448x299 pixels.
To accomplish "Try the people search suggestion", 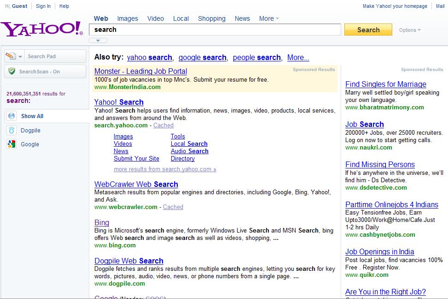I will [x=256, y=57].
